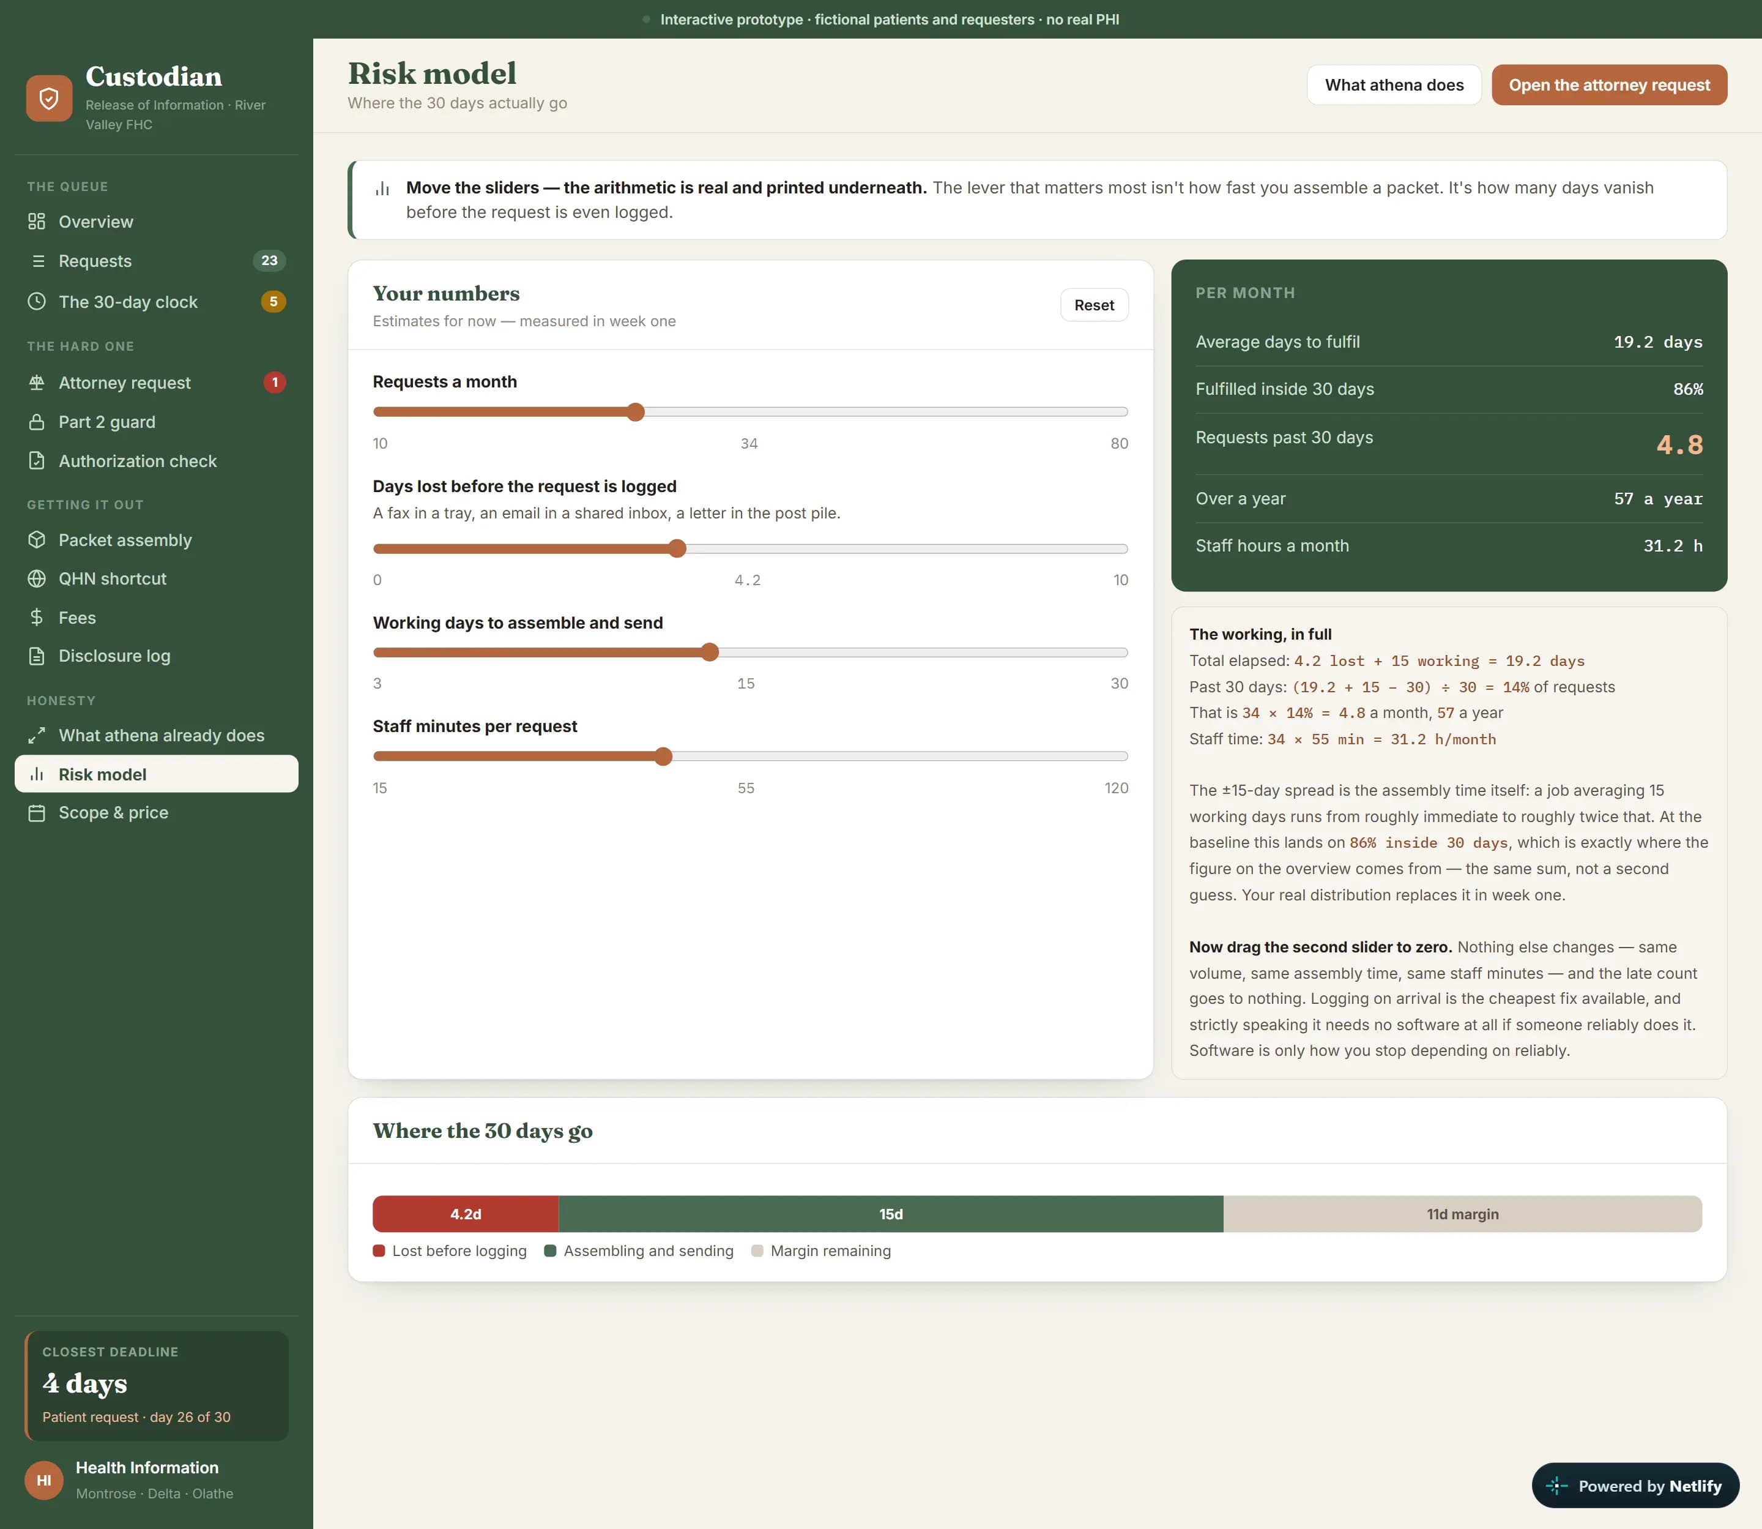Click the Fees dollar sign icon

(37, 618)
